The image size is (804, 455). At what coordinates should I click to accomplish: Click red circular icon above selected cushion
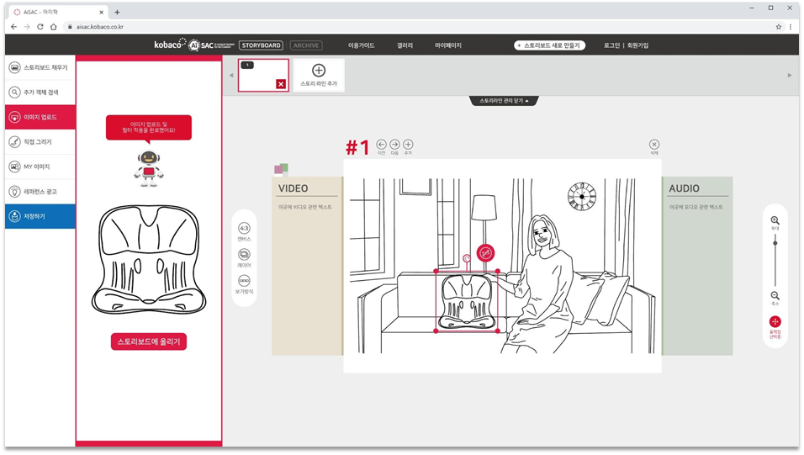[485, 252]
